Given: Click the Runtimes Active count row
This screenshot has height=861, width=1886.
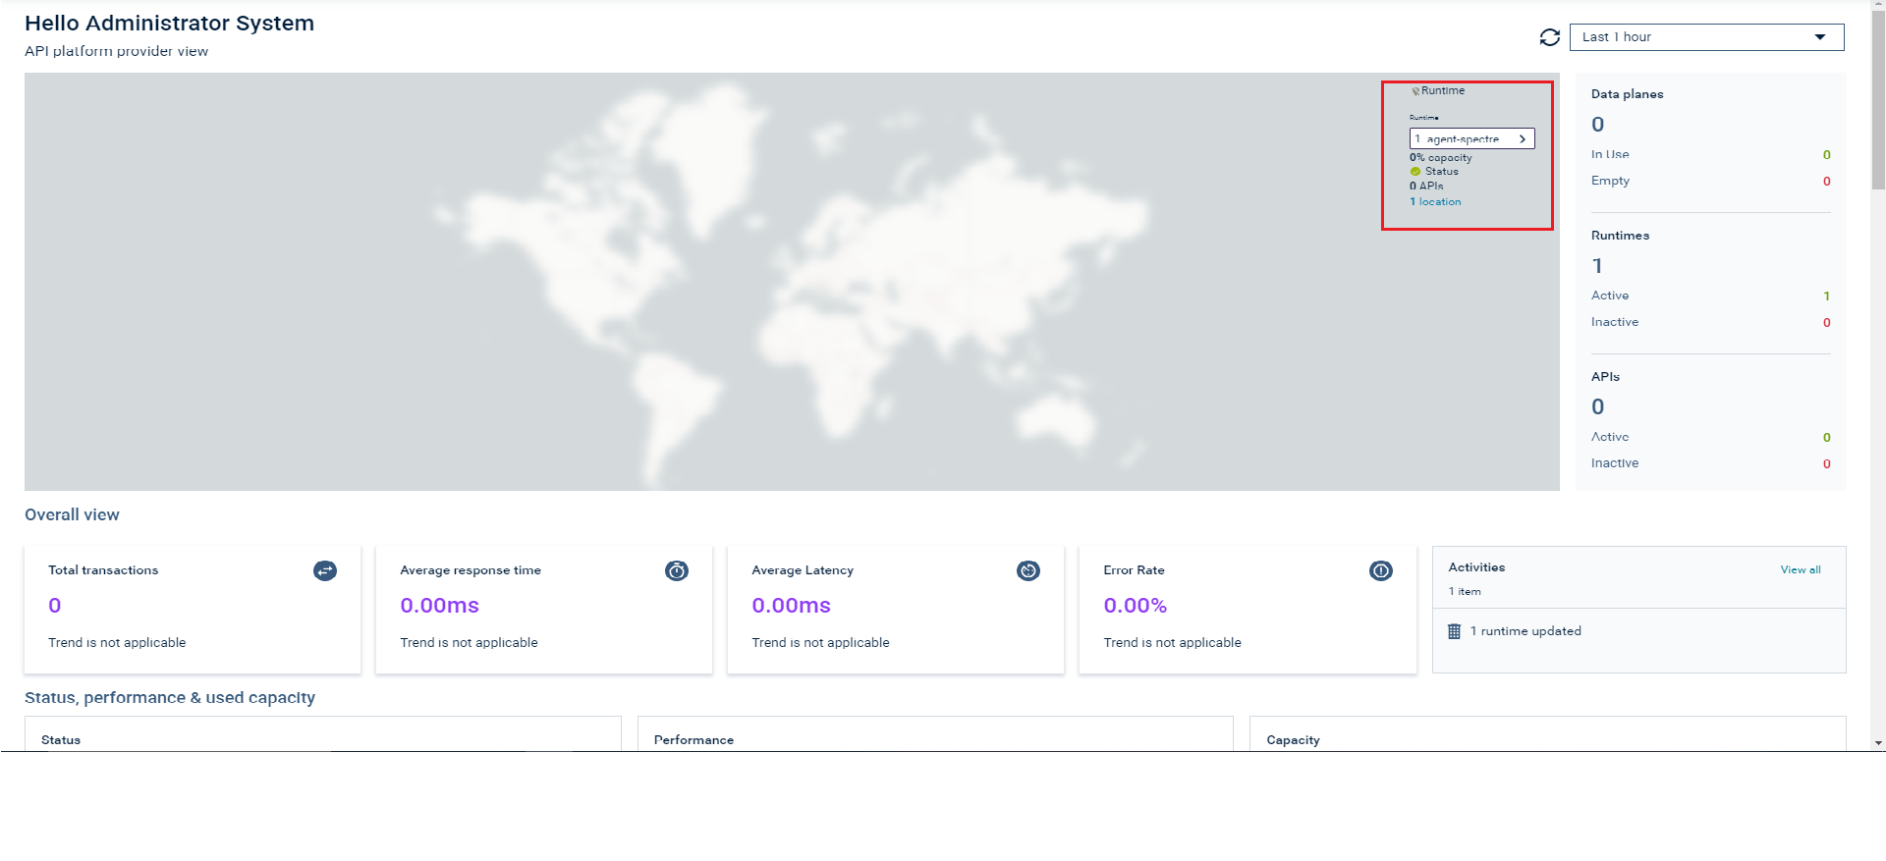Looking at the screenshot, I should (x=1710, y=296).
